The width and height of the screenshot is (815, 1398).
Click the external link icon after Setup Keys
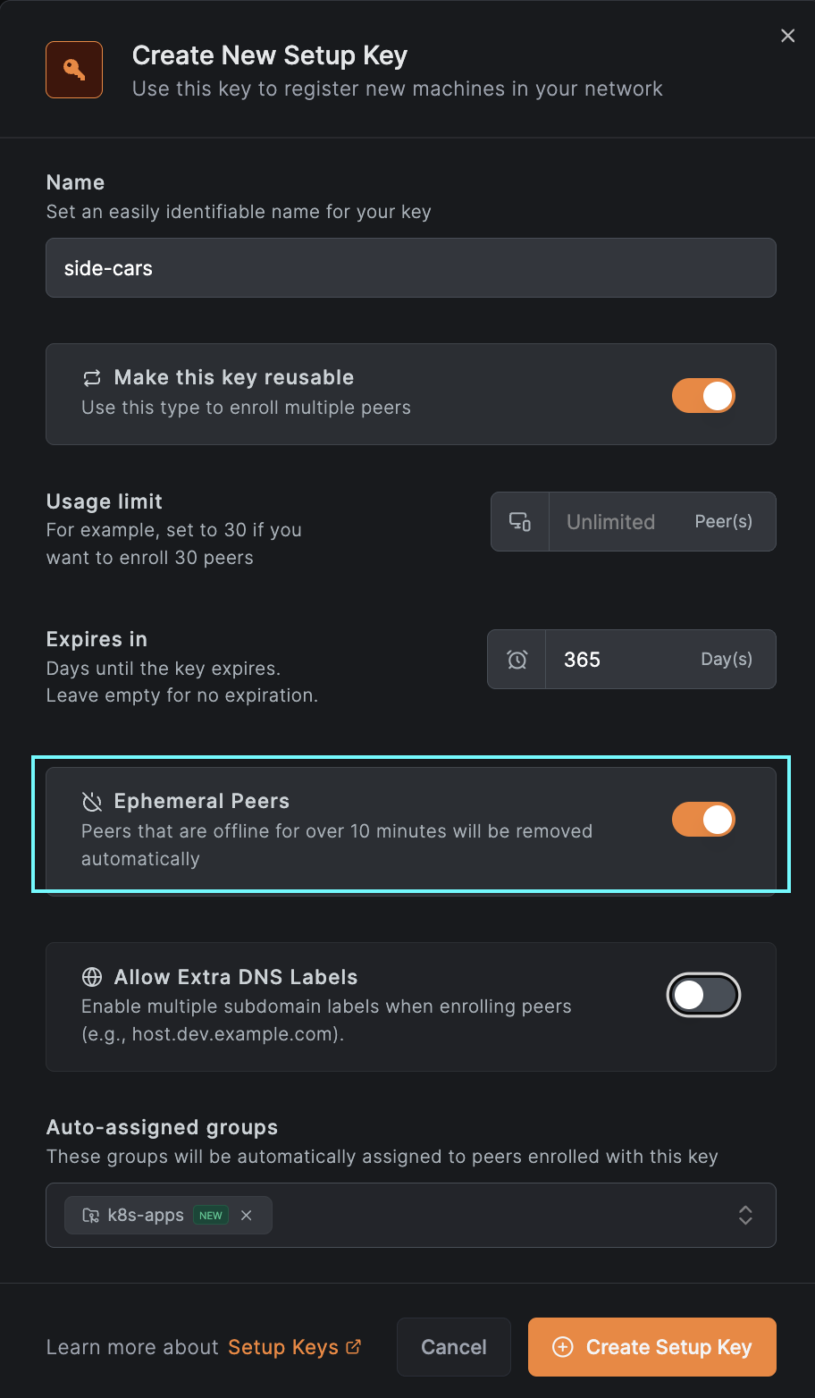coord(354,1345)
